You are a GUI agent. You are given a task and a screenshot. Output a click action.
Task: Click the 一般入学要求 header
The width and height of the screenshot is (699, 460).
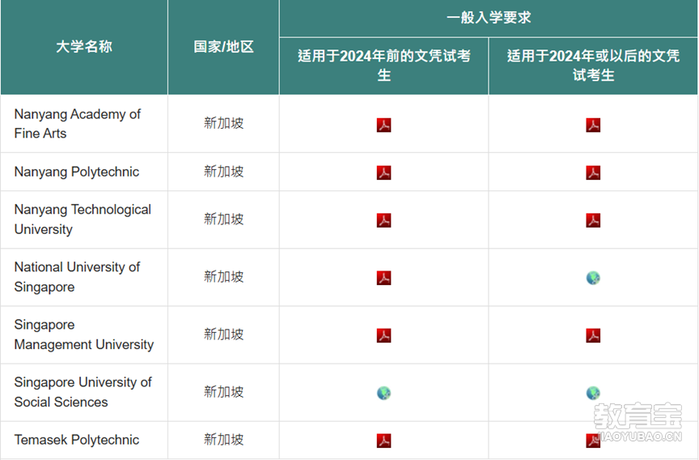click(x=489, y=18)
